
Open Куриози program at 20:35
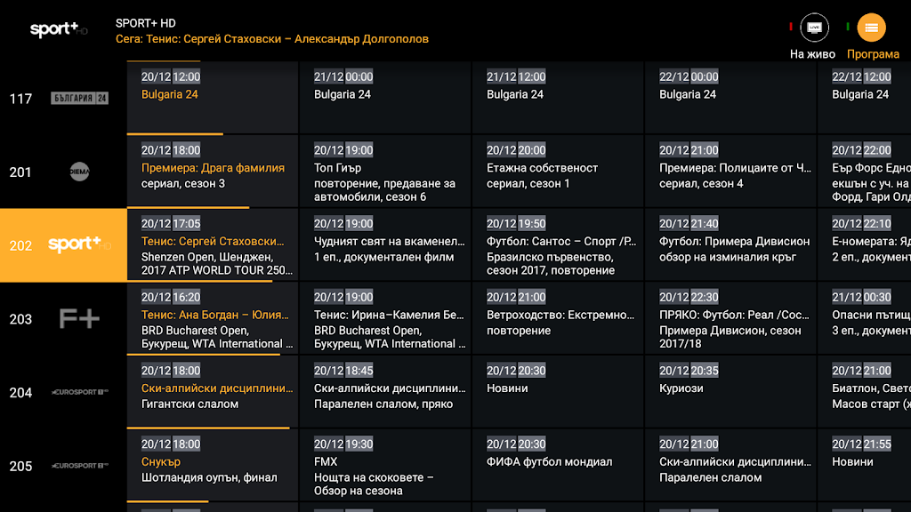coord(730,389)
